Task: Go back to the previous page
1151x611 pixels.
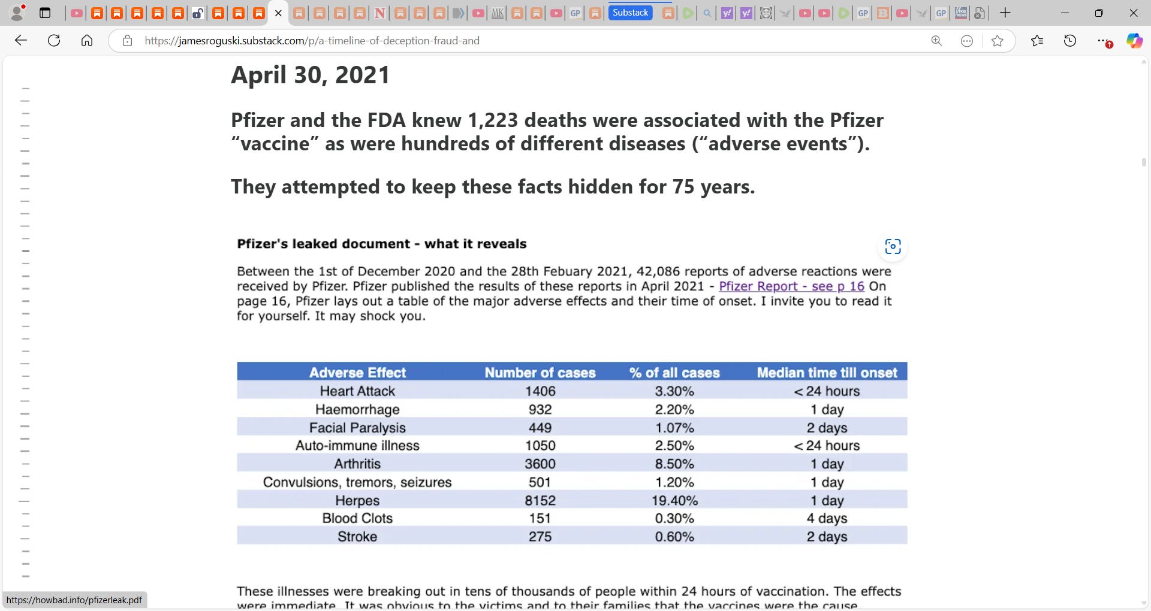Action: 21,41
